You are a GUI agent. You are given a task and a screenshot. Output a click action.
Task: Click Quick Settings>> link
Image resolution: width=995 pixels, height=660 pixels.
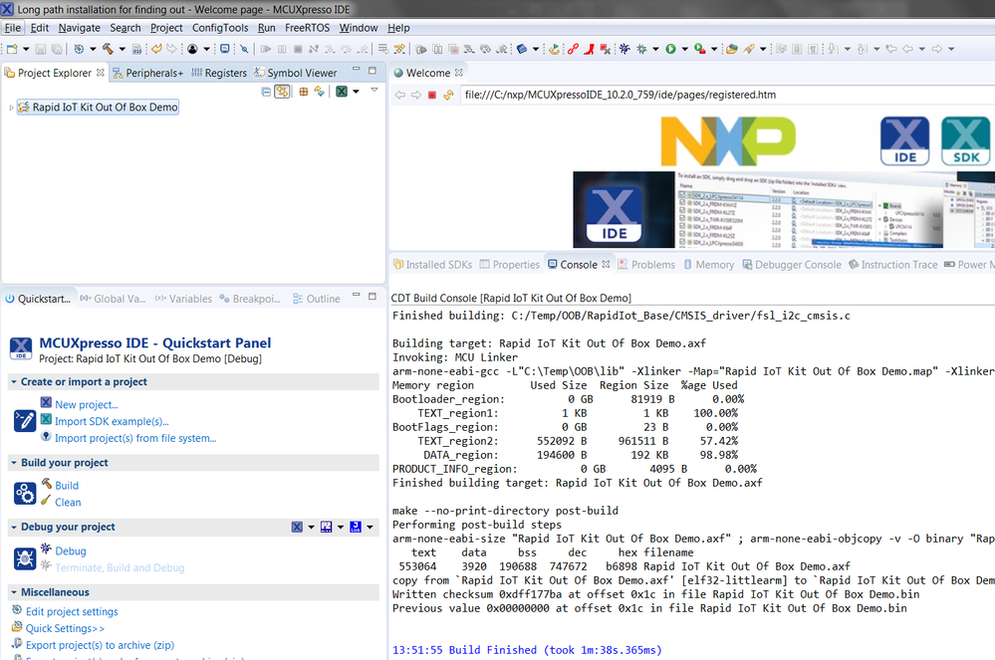[66, 628]
